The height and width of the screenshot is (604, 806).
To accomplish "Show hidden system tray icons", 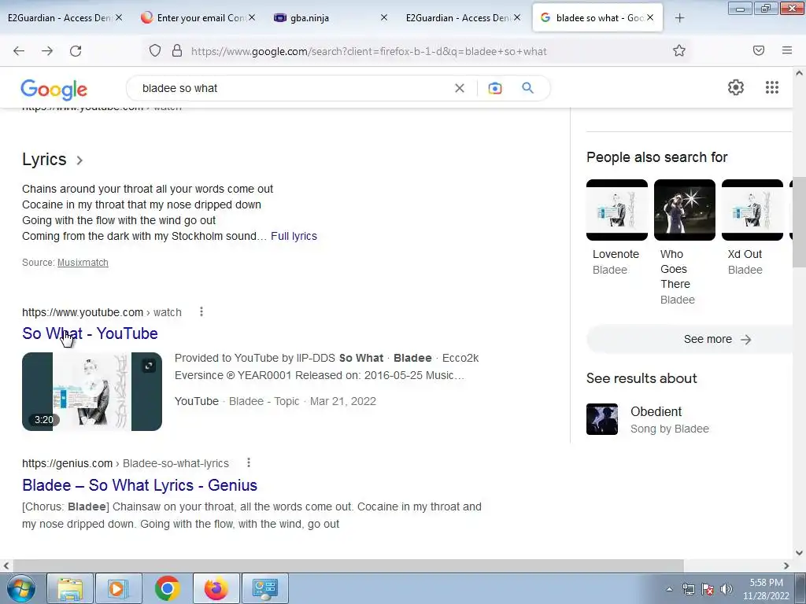I will [x=669, y=589].
